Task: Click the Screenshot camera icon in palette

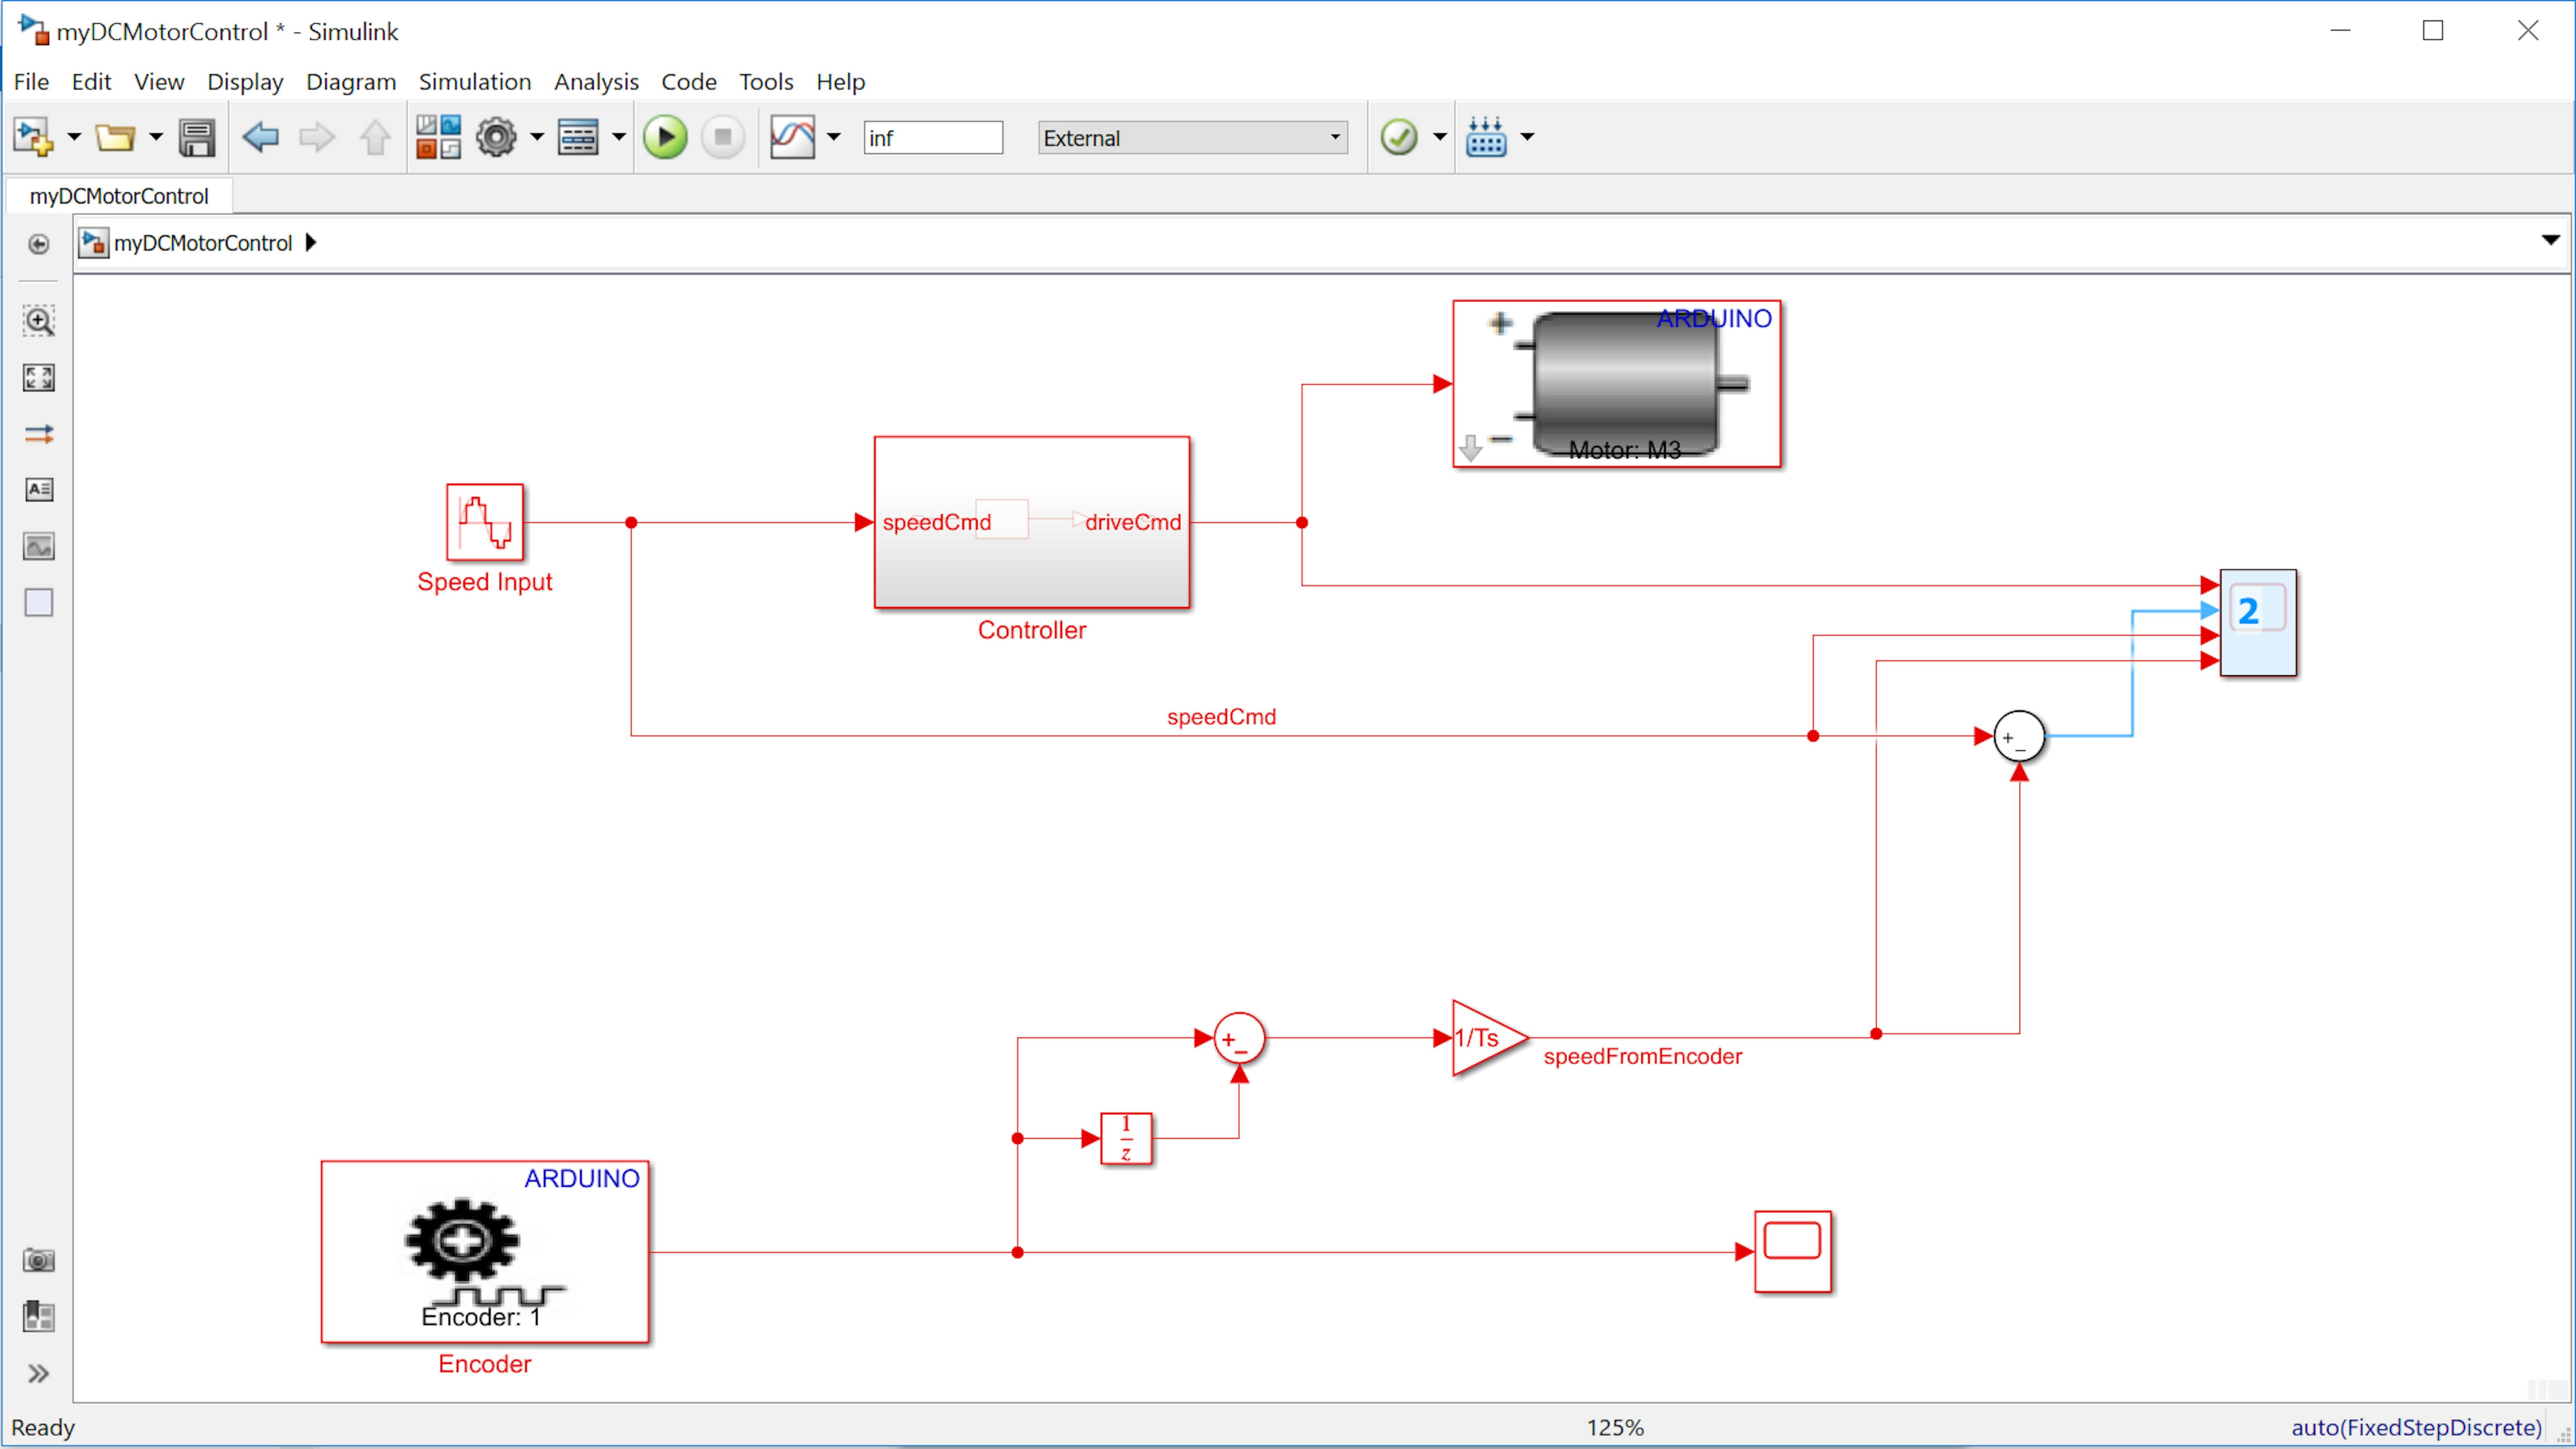Action: [x=39, y=1260]
